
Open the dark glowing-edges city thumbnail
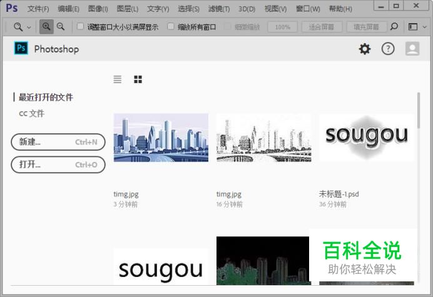tap(263, 261)
